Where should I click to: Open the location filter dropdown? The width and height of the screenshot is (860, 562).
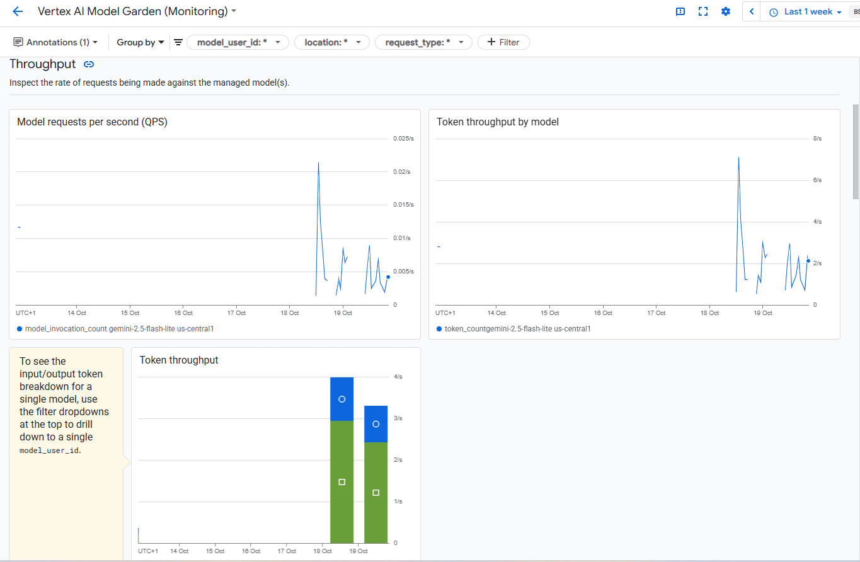pyautogui.click(x=332, y=42)
